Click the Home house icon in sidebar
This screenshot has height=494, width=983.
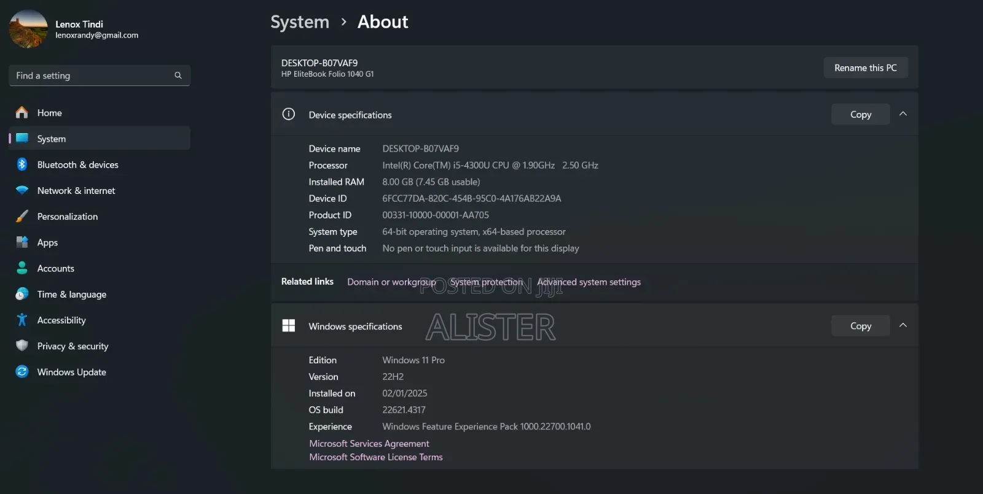click(x=22, y=112)
